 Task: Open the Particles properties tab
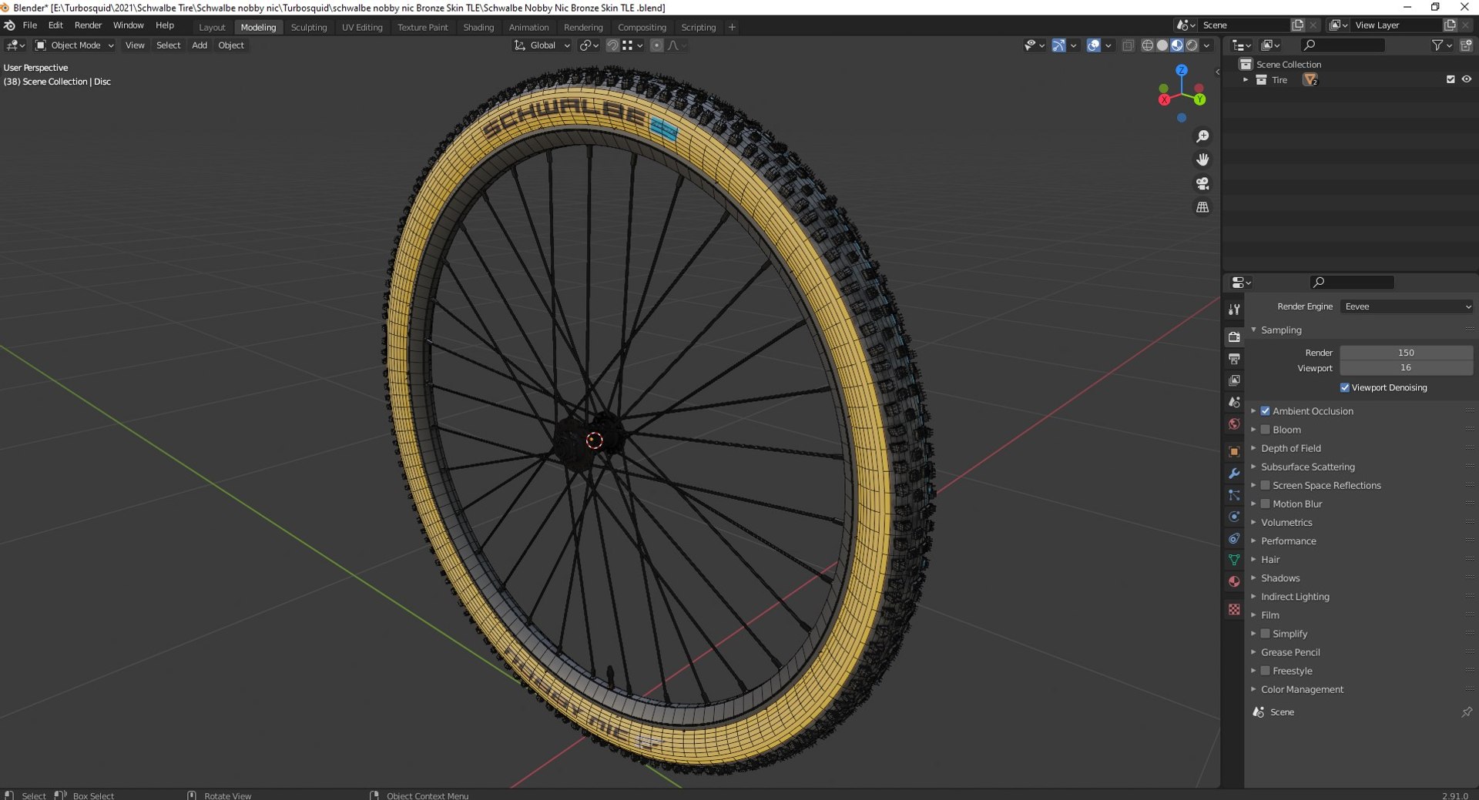coord(1234,495)
